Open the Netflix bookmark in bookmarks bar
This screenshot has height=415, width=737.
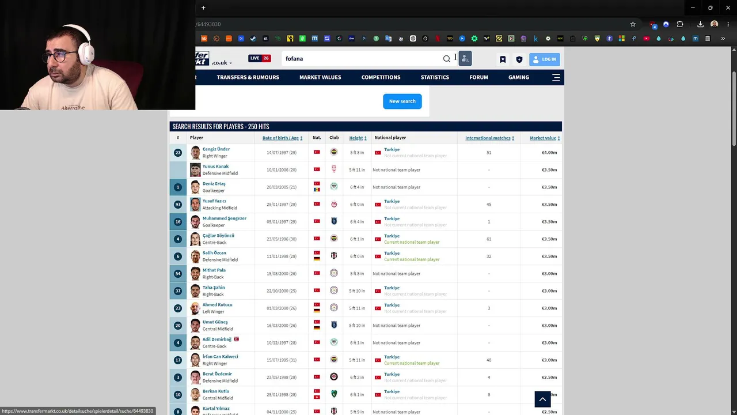coord(438,39)
